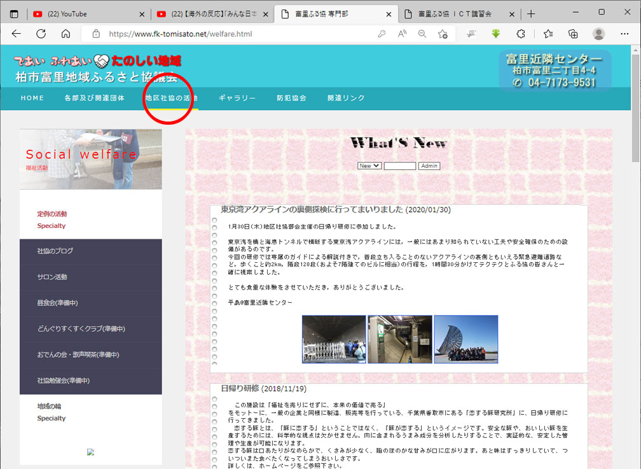This screenshot has width=641, height=469.
Task: Open the tab actions menu icon
Action: 14,14
